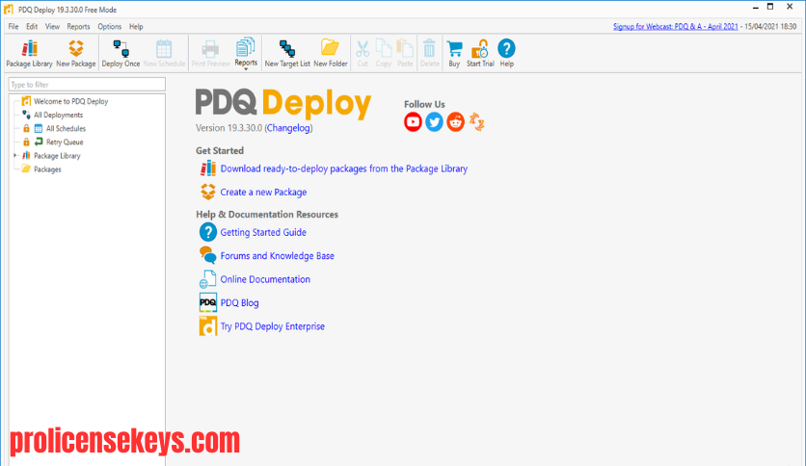Click Try PDQ Deploy Enterprise link
806x466 pixels.
tap(273, 326)
